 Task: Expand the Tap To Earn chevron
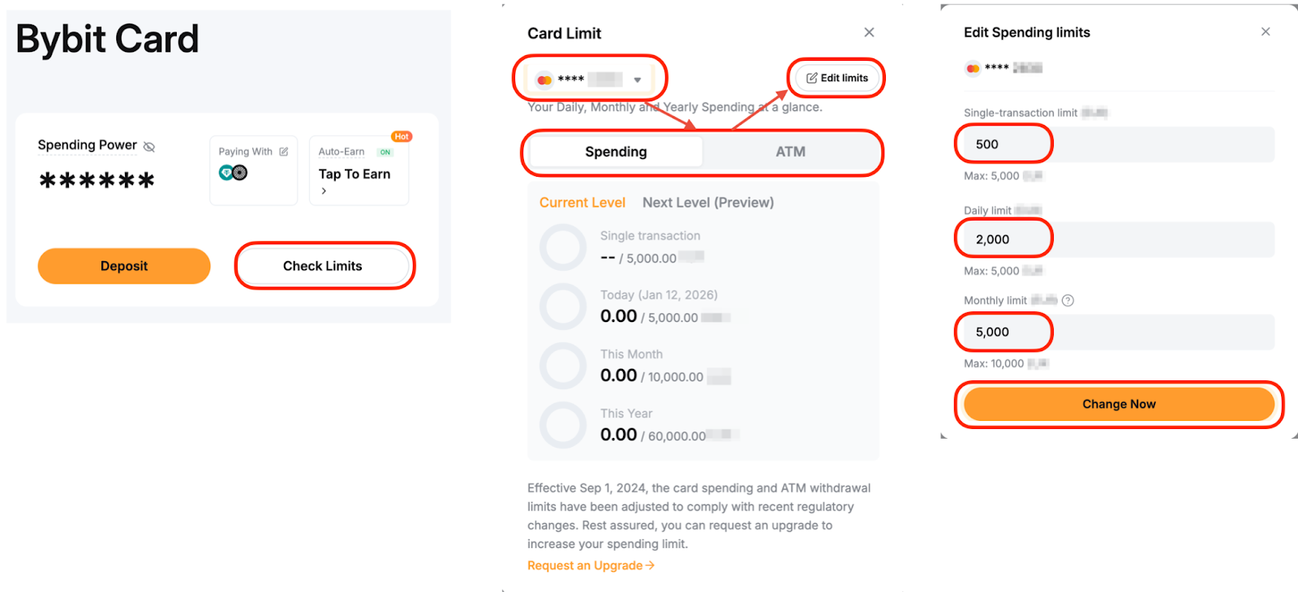point(324,191)
